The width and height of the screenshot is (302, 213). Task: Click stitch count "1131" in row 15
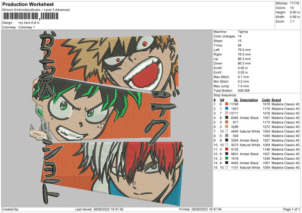[235, 167]
